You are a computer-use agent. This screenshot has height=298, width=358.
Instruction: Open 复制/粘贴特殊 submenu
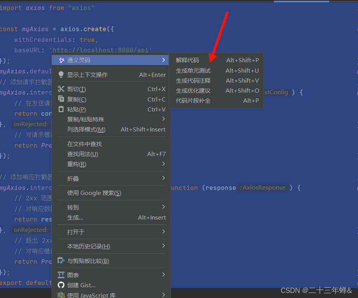110,119
